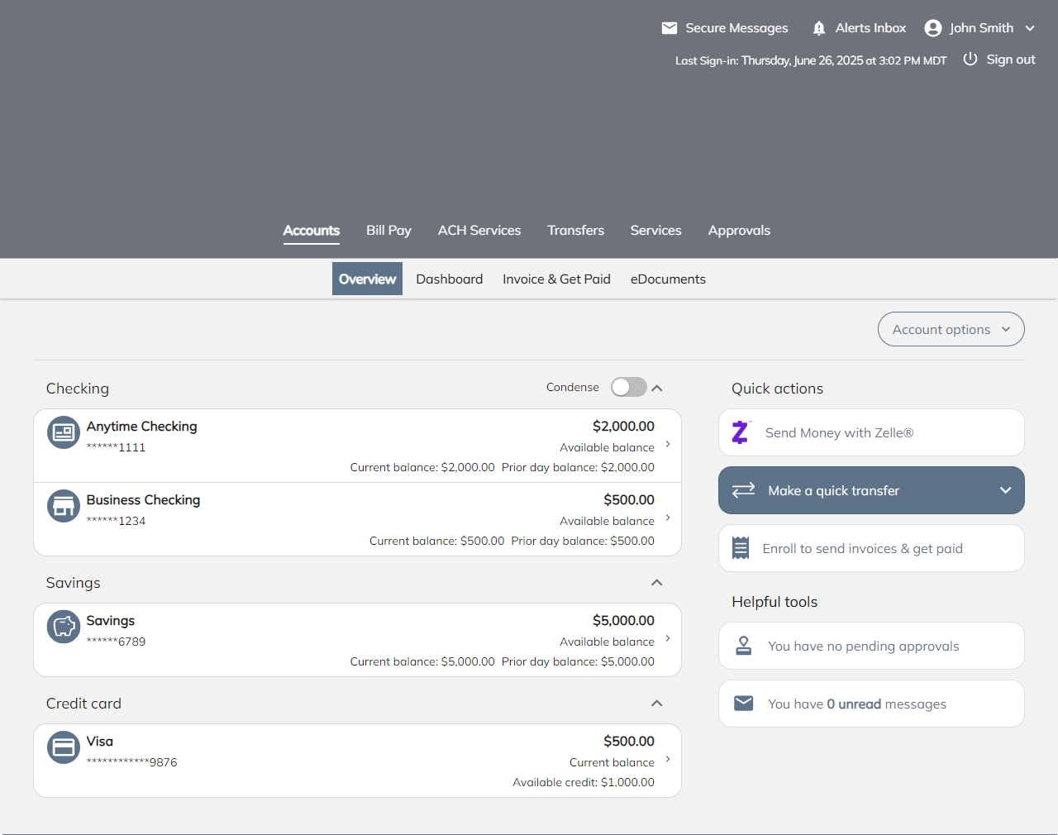Open the unread messages link
The image size is (1058, 835).
[857, 704]
